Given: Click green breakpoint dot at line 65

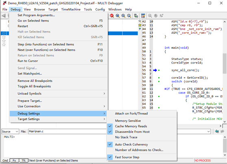Looking at the screenshot, I should click(x=159, y=108).
